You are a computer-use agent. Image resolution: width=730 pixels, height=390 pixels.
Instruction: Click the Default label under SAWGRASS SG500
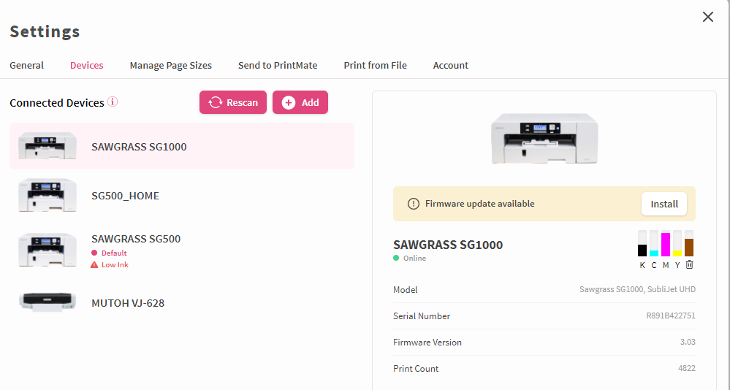tap(114, 253)
